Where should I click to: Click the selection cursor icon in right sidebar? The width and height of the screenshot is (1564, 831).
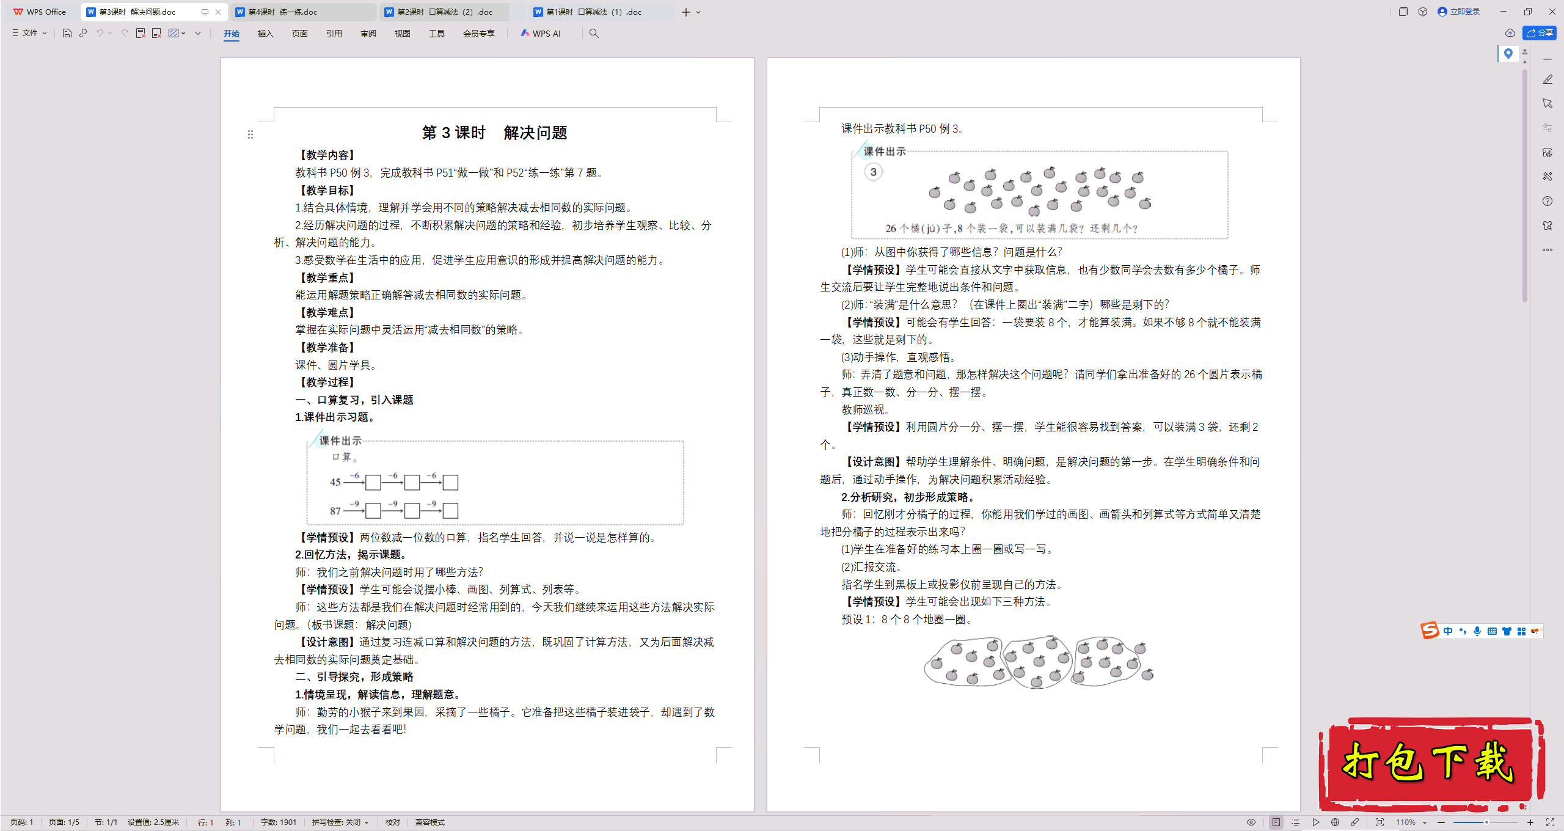1548,103
